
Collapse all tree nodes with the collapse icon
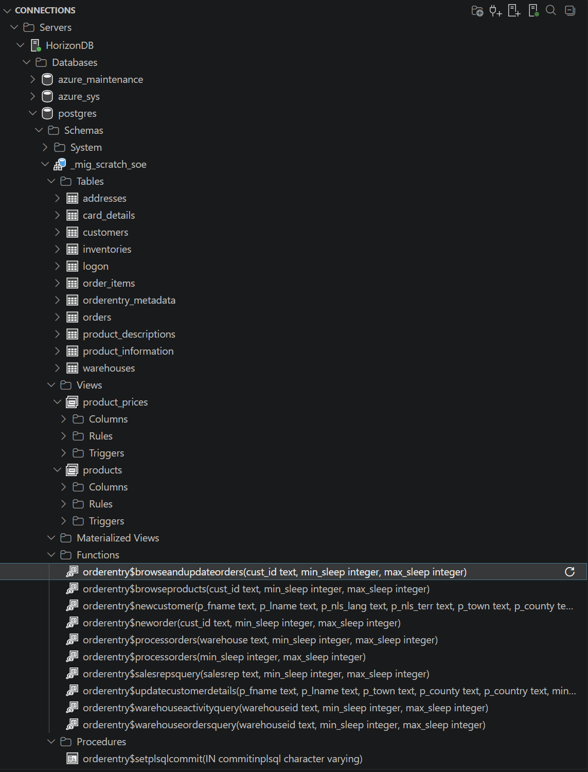[570, 10]
